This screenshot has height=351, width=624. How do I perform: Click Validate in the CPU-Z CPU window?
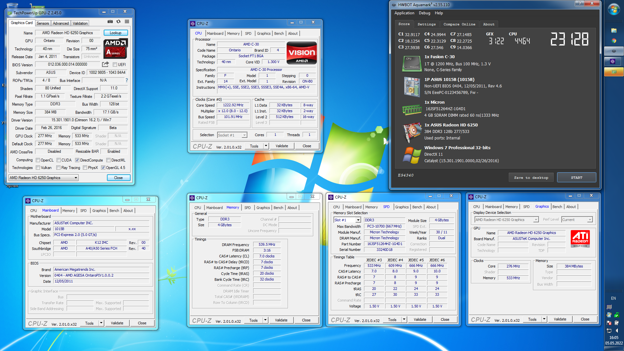coord(282,146)
